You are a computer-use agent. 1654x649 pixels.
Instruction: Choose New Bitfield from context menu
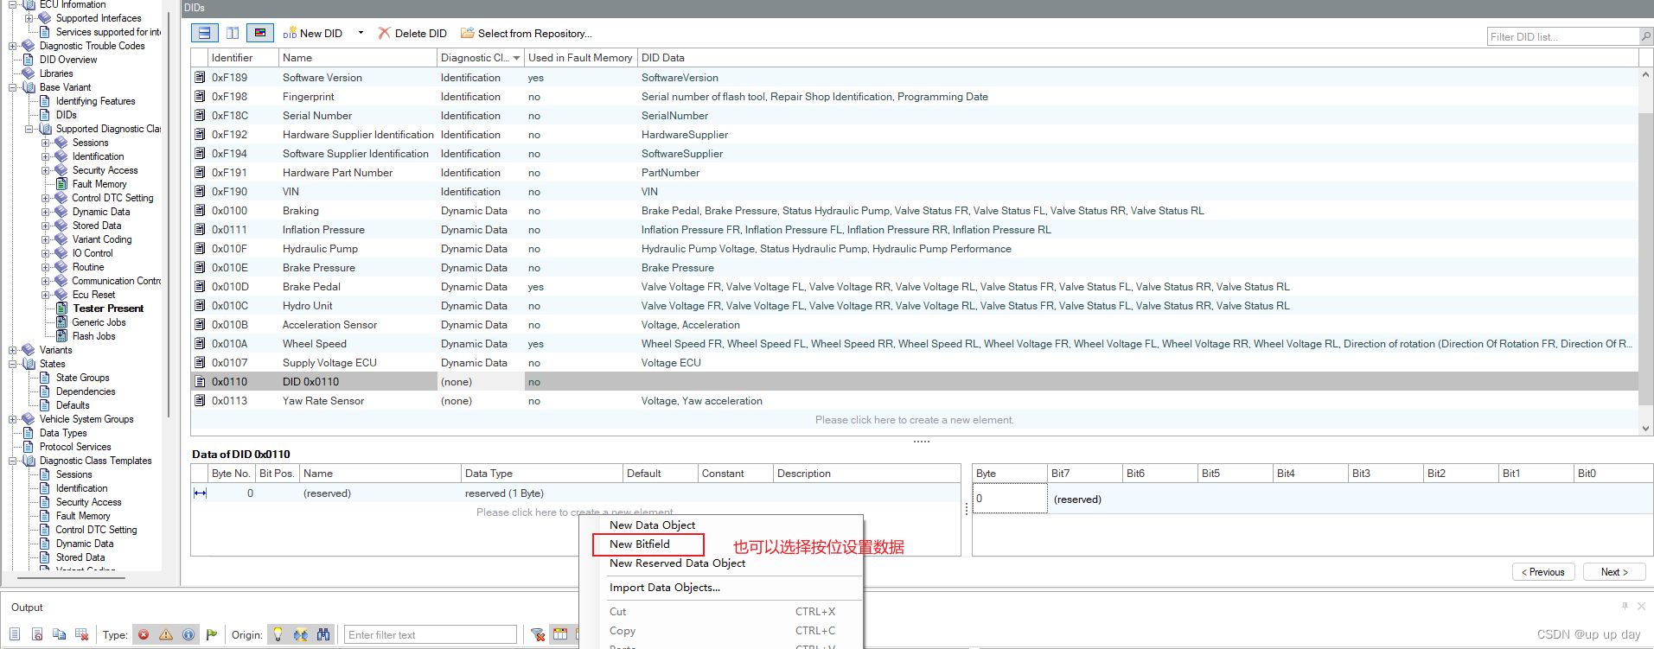(640, 544)
